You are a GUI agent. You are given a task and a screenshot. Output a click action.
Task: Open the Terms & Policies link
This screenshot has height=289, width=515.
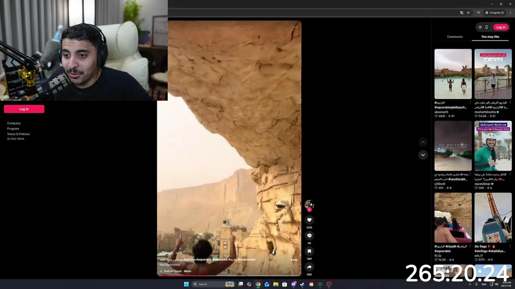pos(18,134)
